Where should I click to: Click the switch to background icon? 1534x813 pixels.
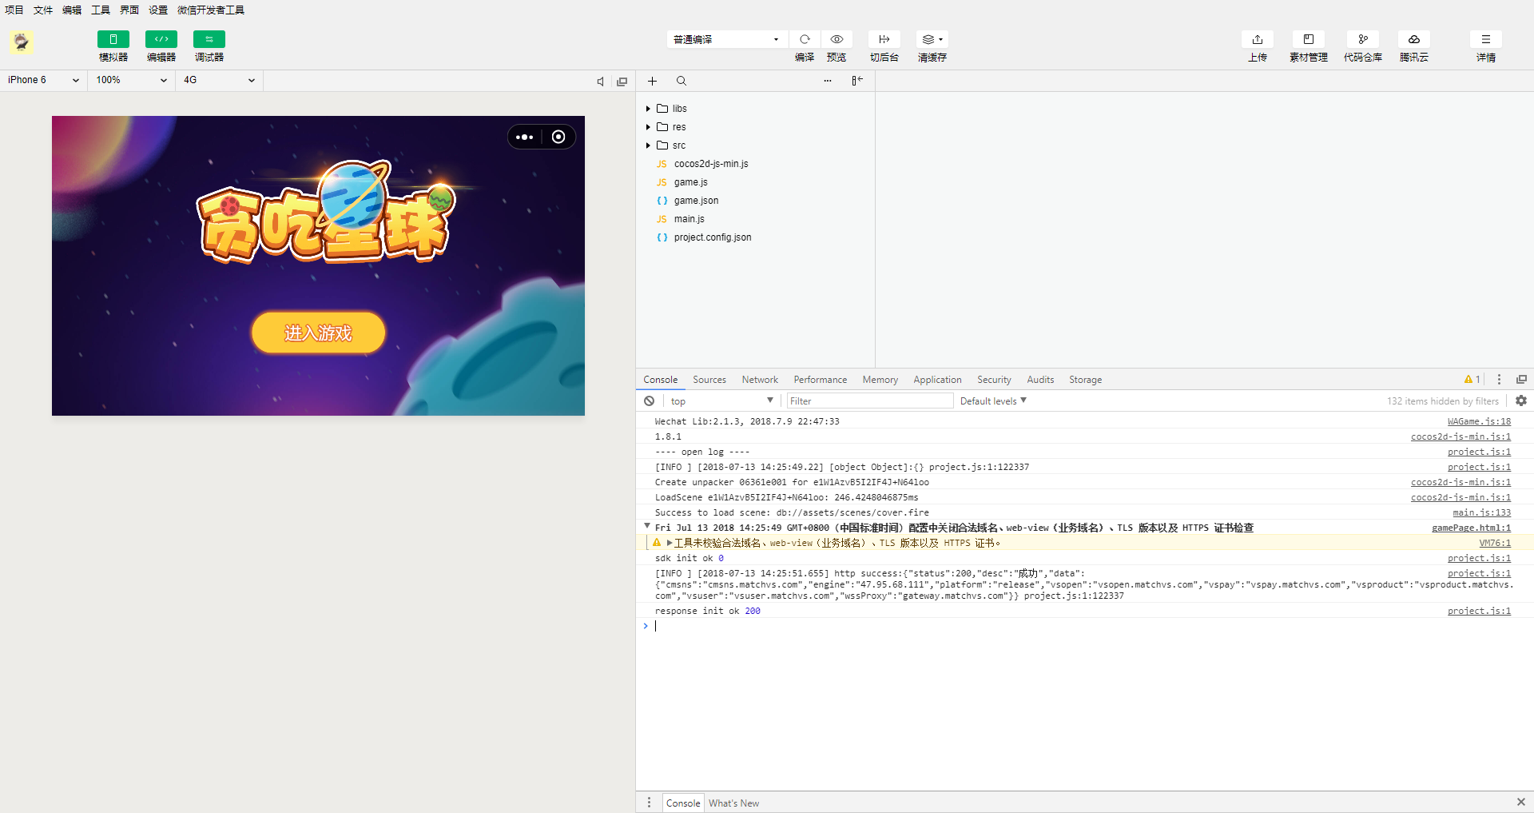pos(884,39)
